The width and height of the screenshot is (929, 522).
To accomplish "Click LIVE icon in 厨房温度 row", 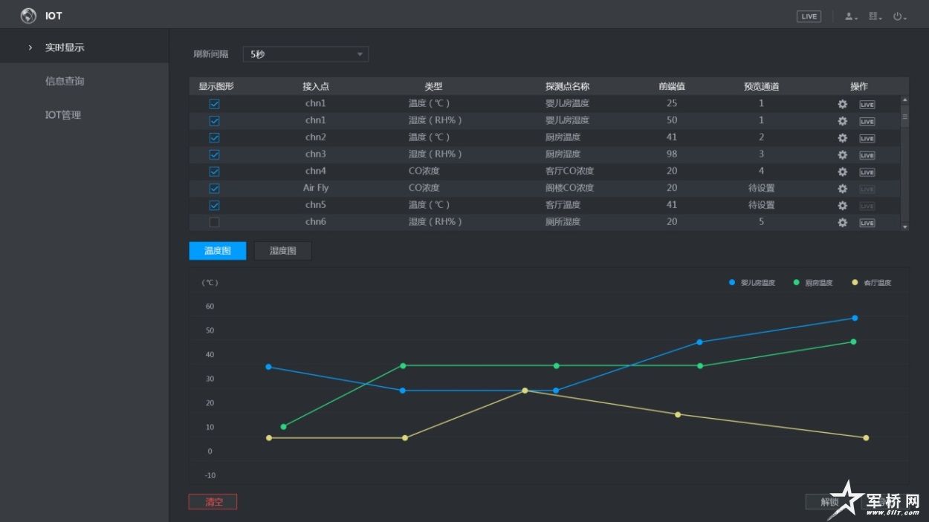I will [867, 138].
